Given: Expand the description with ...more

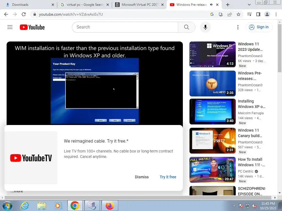Looking at the screenshot, I should coord(17,192).
